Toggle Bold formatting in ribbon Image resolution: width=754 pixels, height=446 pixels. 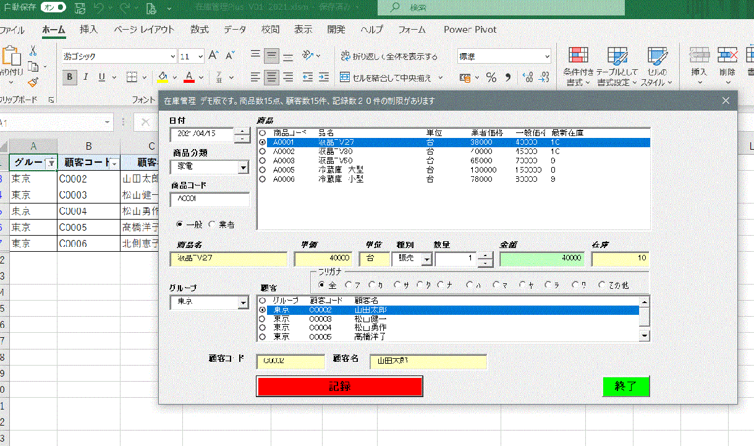[x=70, y=77]
